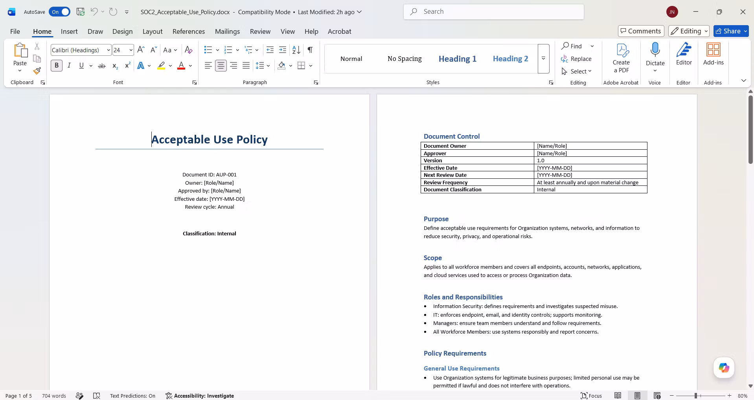Click the Save icon in title bar
754x400 pixels.
click(x=81, y=12)
